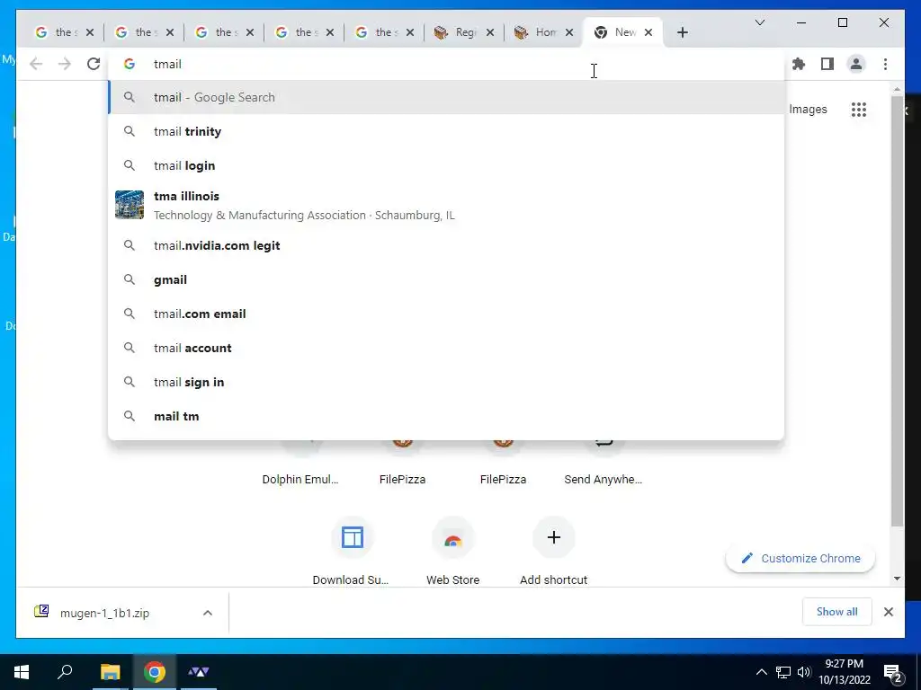Reload the page with the refresh icon
This screenshot has height=690, width=921.
click(x=94, y=64)
